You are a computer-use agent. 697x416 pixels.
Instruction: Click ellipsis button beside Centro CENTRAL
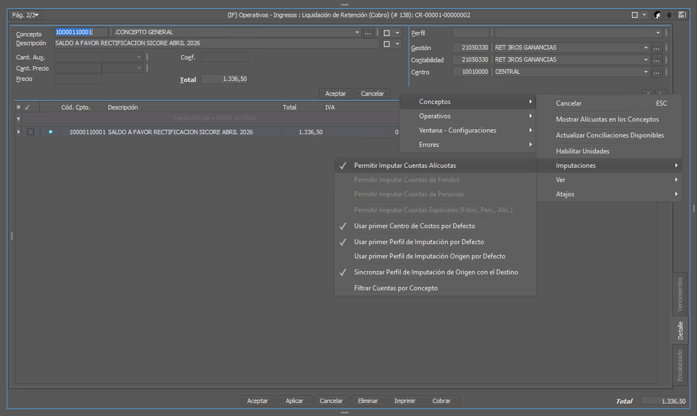[x=656, y=72]
